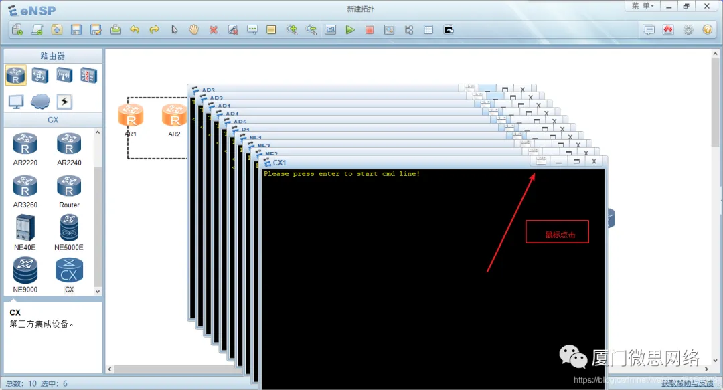Click the canvas vertical scroll-down arrow
Viewport: 723px width, 390px height.
(x=715, y=361)
